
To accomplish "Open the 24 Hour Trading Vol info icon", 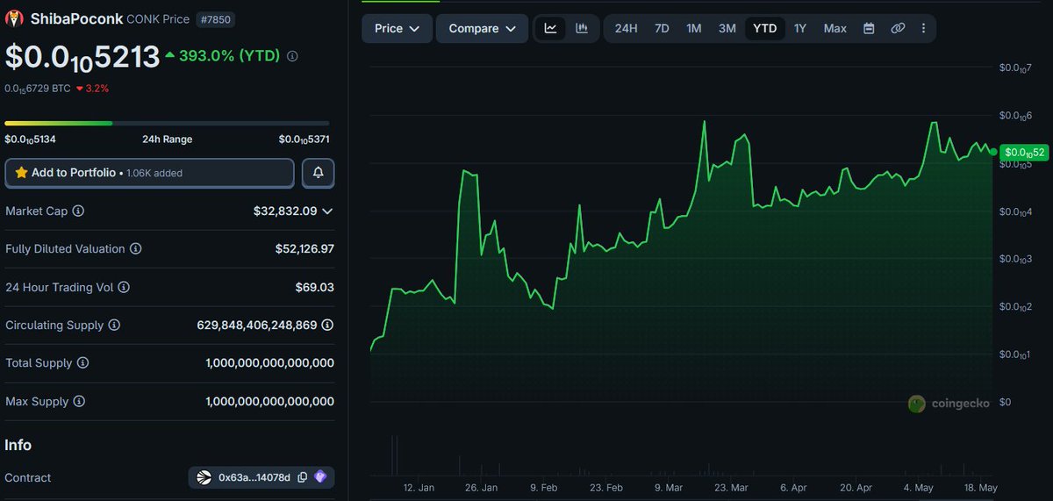I will click(x=124, y=287).
